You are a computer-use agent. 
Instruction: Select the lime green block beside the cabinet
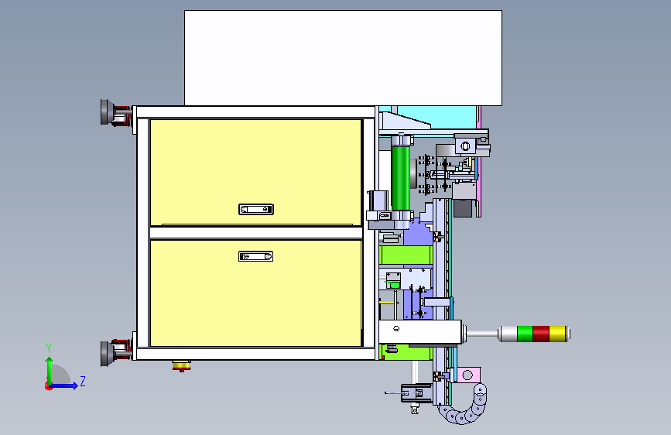pyautogui.click(x=406, y=255)
